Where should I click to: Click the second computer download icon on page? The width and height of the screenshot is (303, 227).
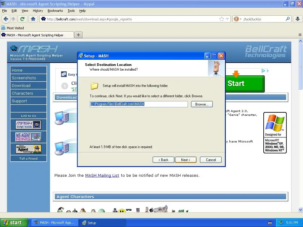click(x=62, y=148)
